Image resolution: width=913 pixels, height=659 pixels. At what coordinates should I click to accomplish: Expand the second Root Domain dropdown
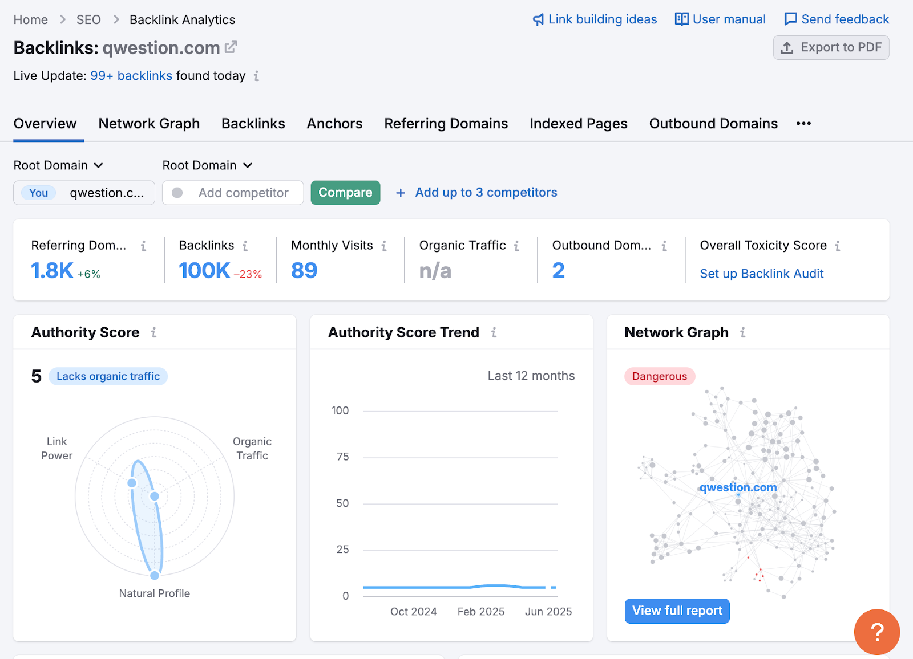207,165
